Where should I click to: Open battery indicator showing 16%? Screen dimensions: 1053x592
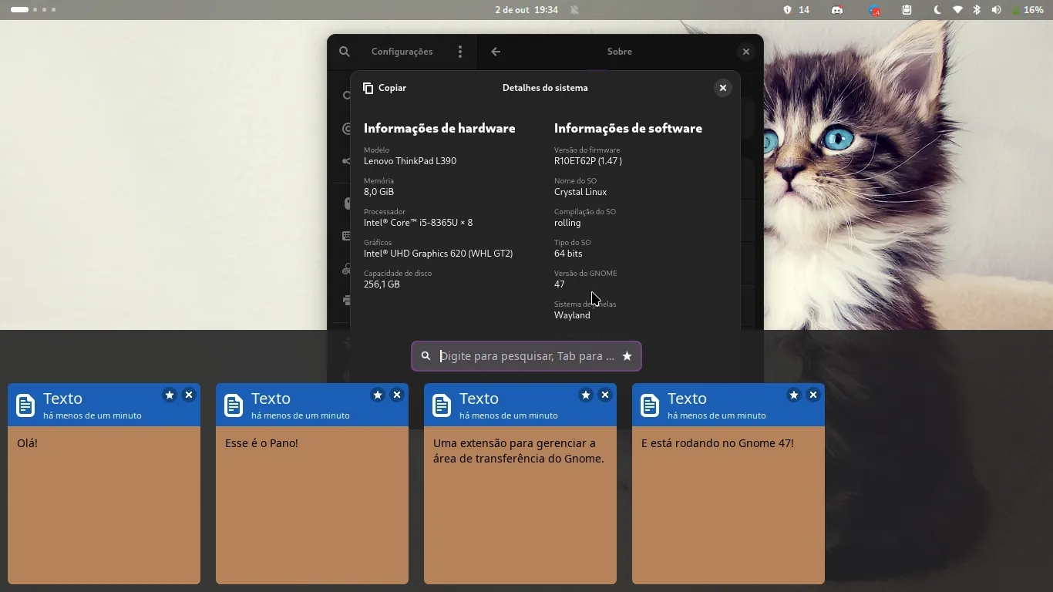click(1028, 10)
